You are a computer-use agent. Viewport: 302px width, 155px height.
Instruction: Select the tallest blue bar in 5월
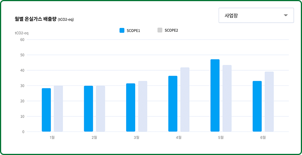215,96
